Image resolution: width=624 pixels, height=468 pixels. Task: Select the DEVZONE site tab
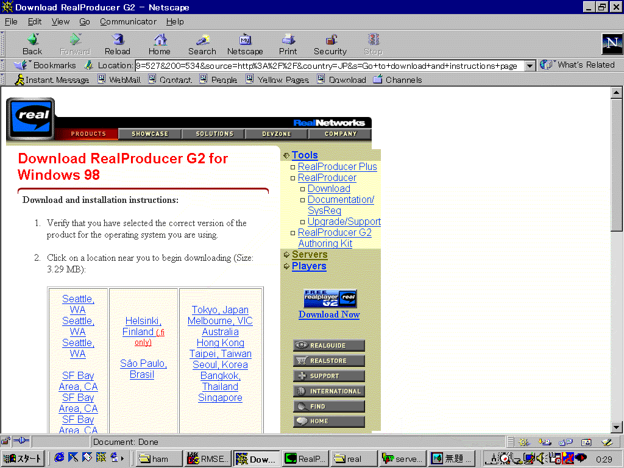click(x=277, y=134)
